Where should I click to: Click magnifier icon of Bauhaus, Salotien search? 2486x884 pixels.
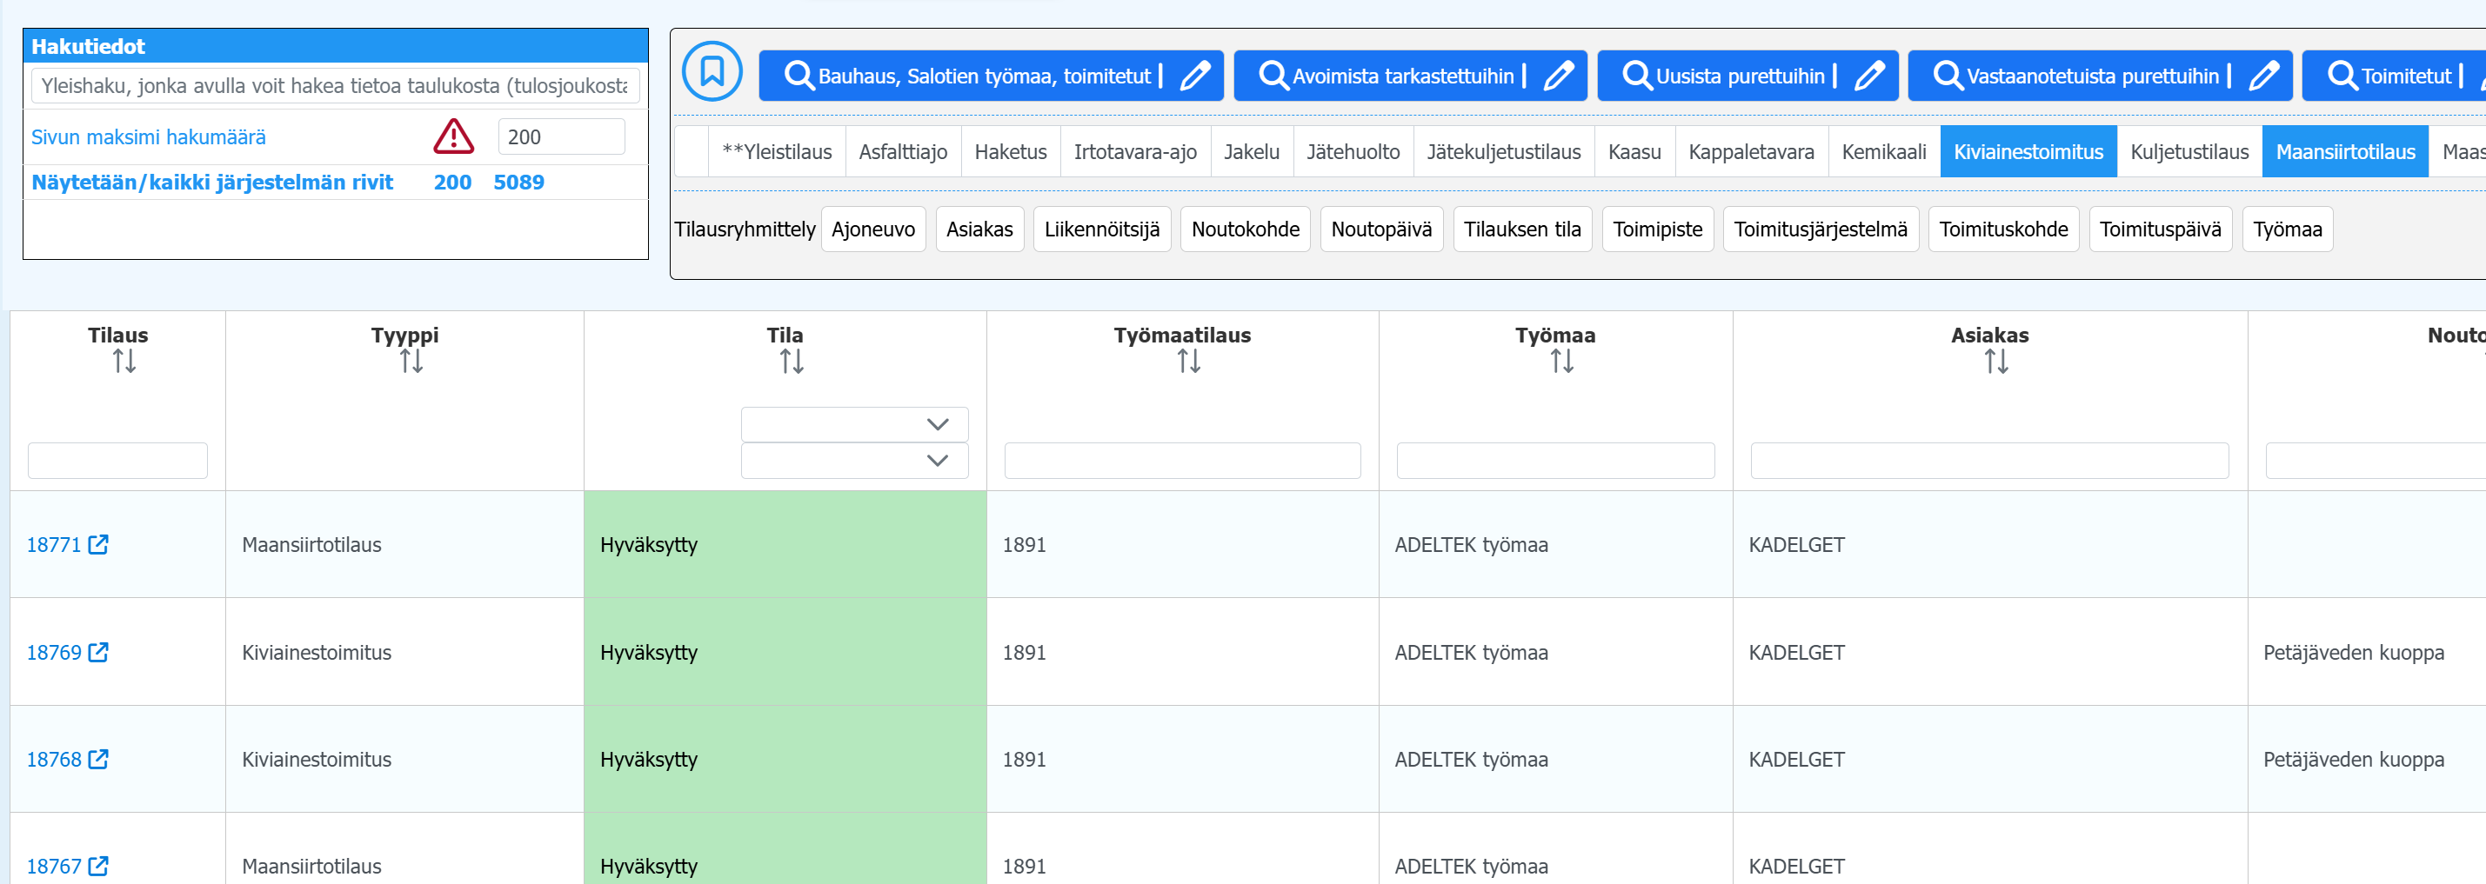(799, 76)
